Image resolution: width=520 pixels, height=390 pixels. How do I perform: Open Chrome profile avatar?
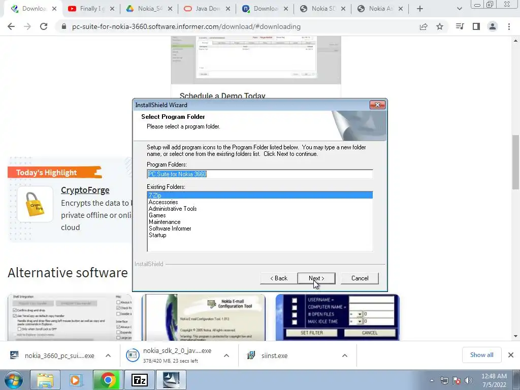pos(493,26)
